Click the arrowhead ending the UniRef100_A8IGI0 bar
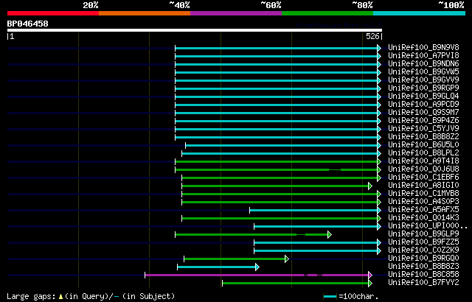472x302 pixels. click(370, 186)
